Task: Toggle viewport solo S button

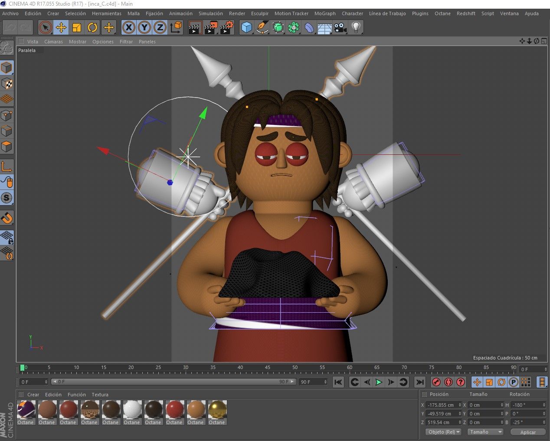Action: [x=7, y=198]
